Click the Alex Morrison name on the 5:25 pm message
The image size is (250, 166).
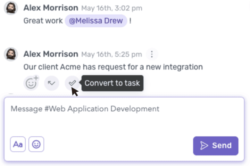pyautogui.click(x=51, y=54)
